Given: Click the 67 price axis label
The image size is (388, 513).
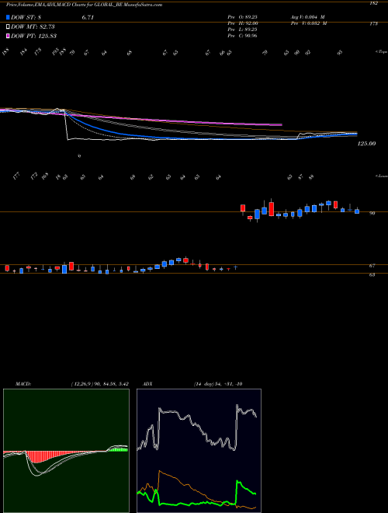Looking at the screenshot, I should click(x=372, y=266).
